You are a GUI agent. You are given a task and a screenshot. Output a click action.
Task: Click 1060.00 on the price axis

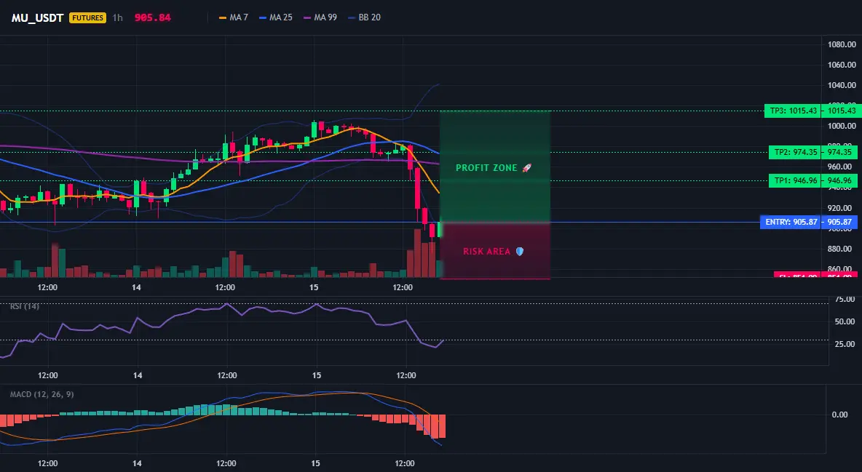click(x=842, y=65)
